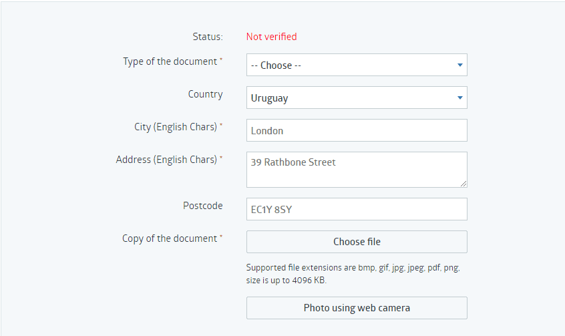This screenshot has height=336, width=565.
Task: Click into the 39 Rathbone Street address box
Action: pyautogui.click(x=357, y=170)
